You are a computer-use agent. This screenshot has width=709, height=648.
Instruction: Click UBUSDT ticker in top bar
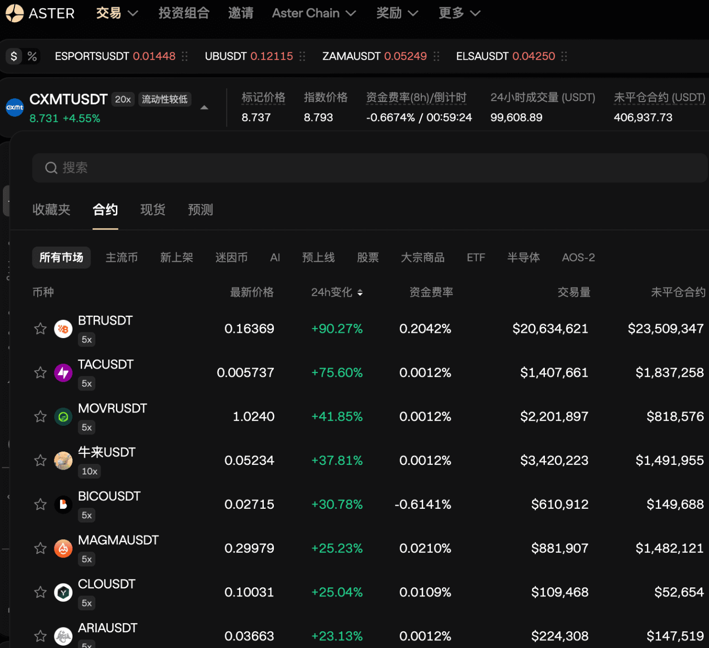(249, 56)
